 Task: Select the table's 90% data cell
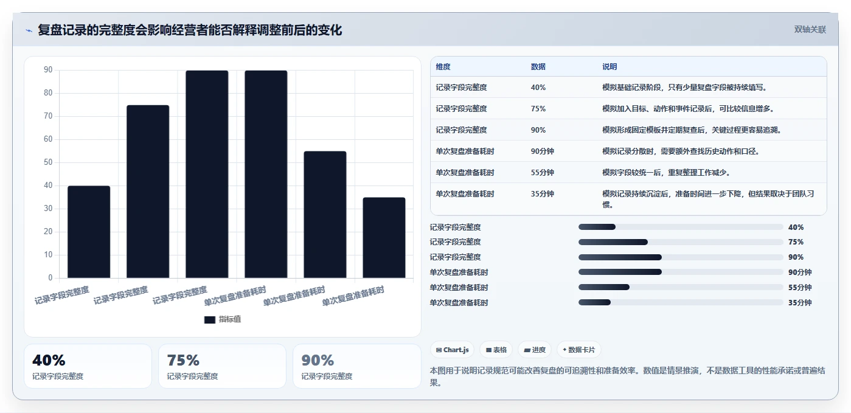pyautogui.click(x=538, y=130)
